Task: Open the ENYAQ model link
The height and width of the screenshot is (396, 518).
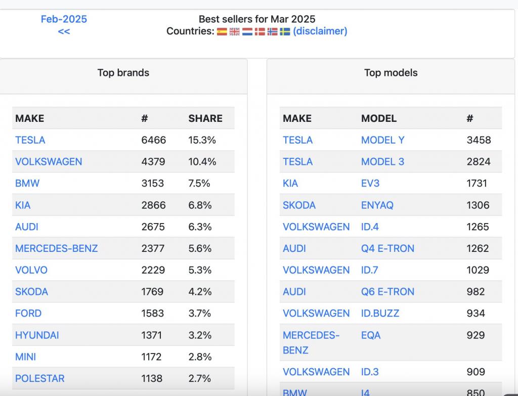Action: click(377, 205)
